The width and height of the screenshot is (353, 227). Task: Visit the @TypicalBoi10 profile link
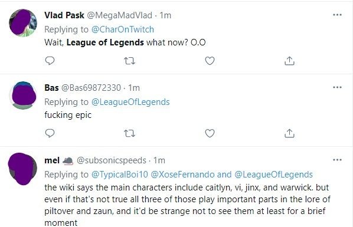pyautogui.click(x=120, y=175)
